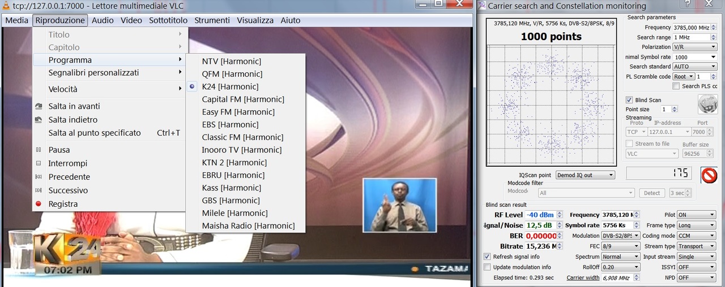Click the VLC cone title bar icon
The height and width of the screenshot is (287, 725).
point(5,6)
